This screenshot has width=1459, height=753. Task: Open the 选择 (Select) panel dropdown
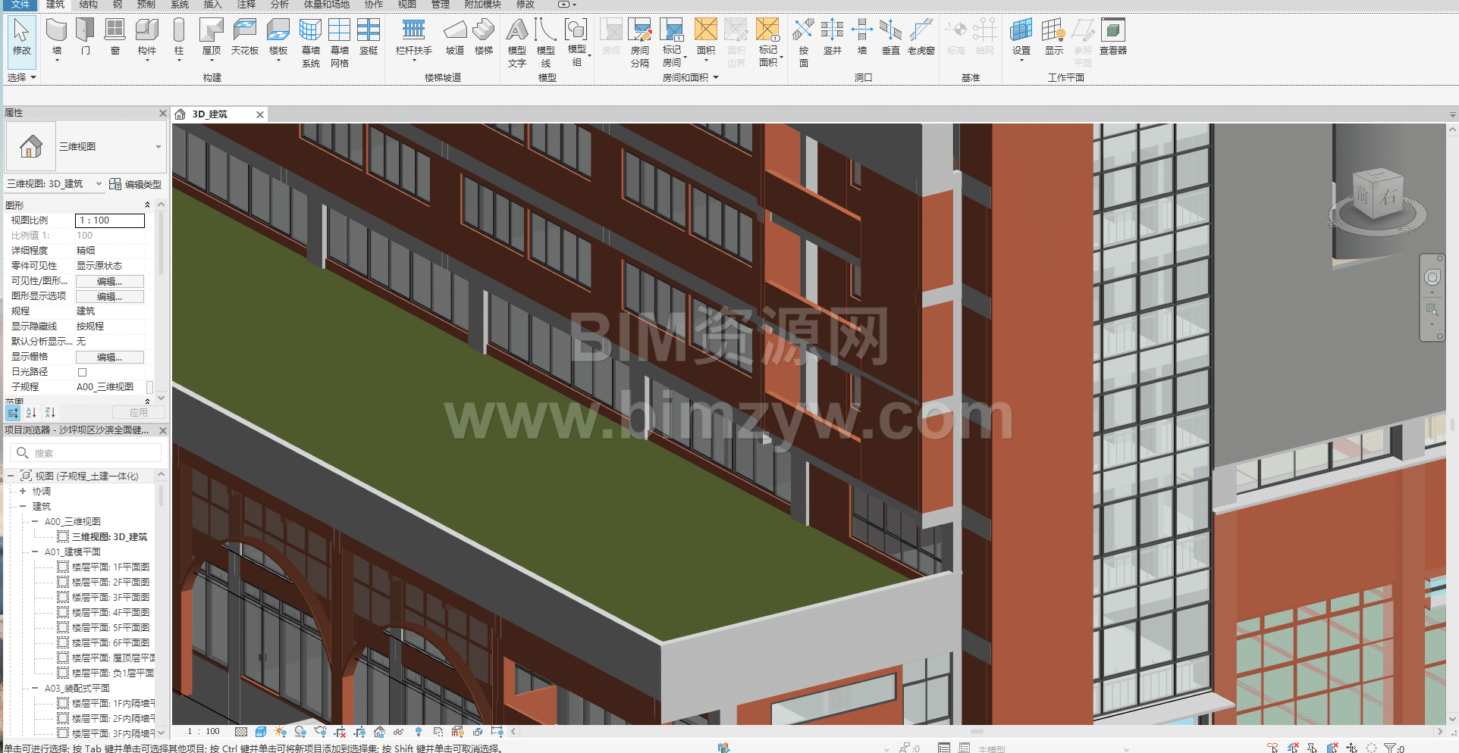coord(21,77)
